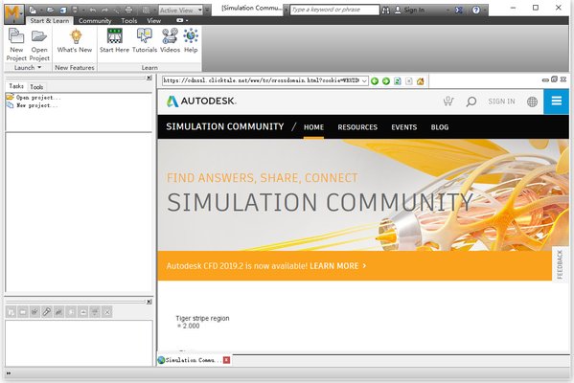Click the Print icon in quick access toolbar
The height and width of the screenshot is (383, 574).
point(128,10)
